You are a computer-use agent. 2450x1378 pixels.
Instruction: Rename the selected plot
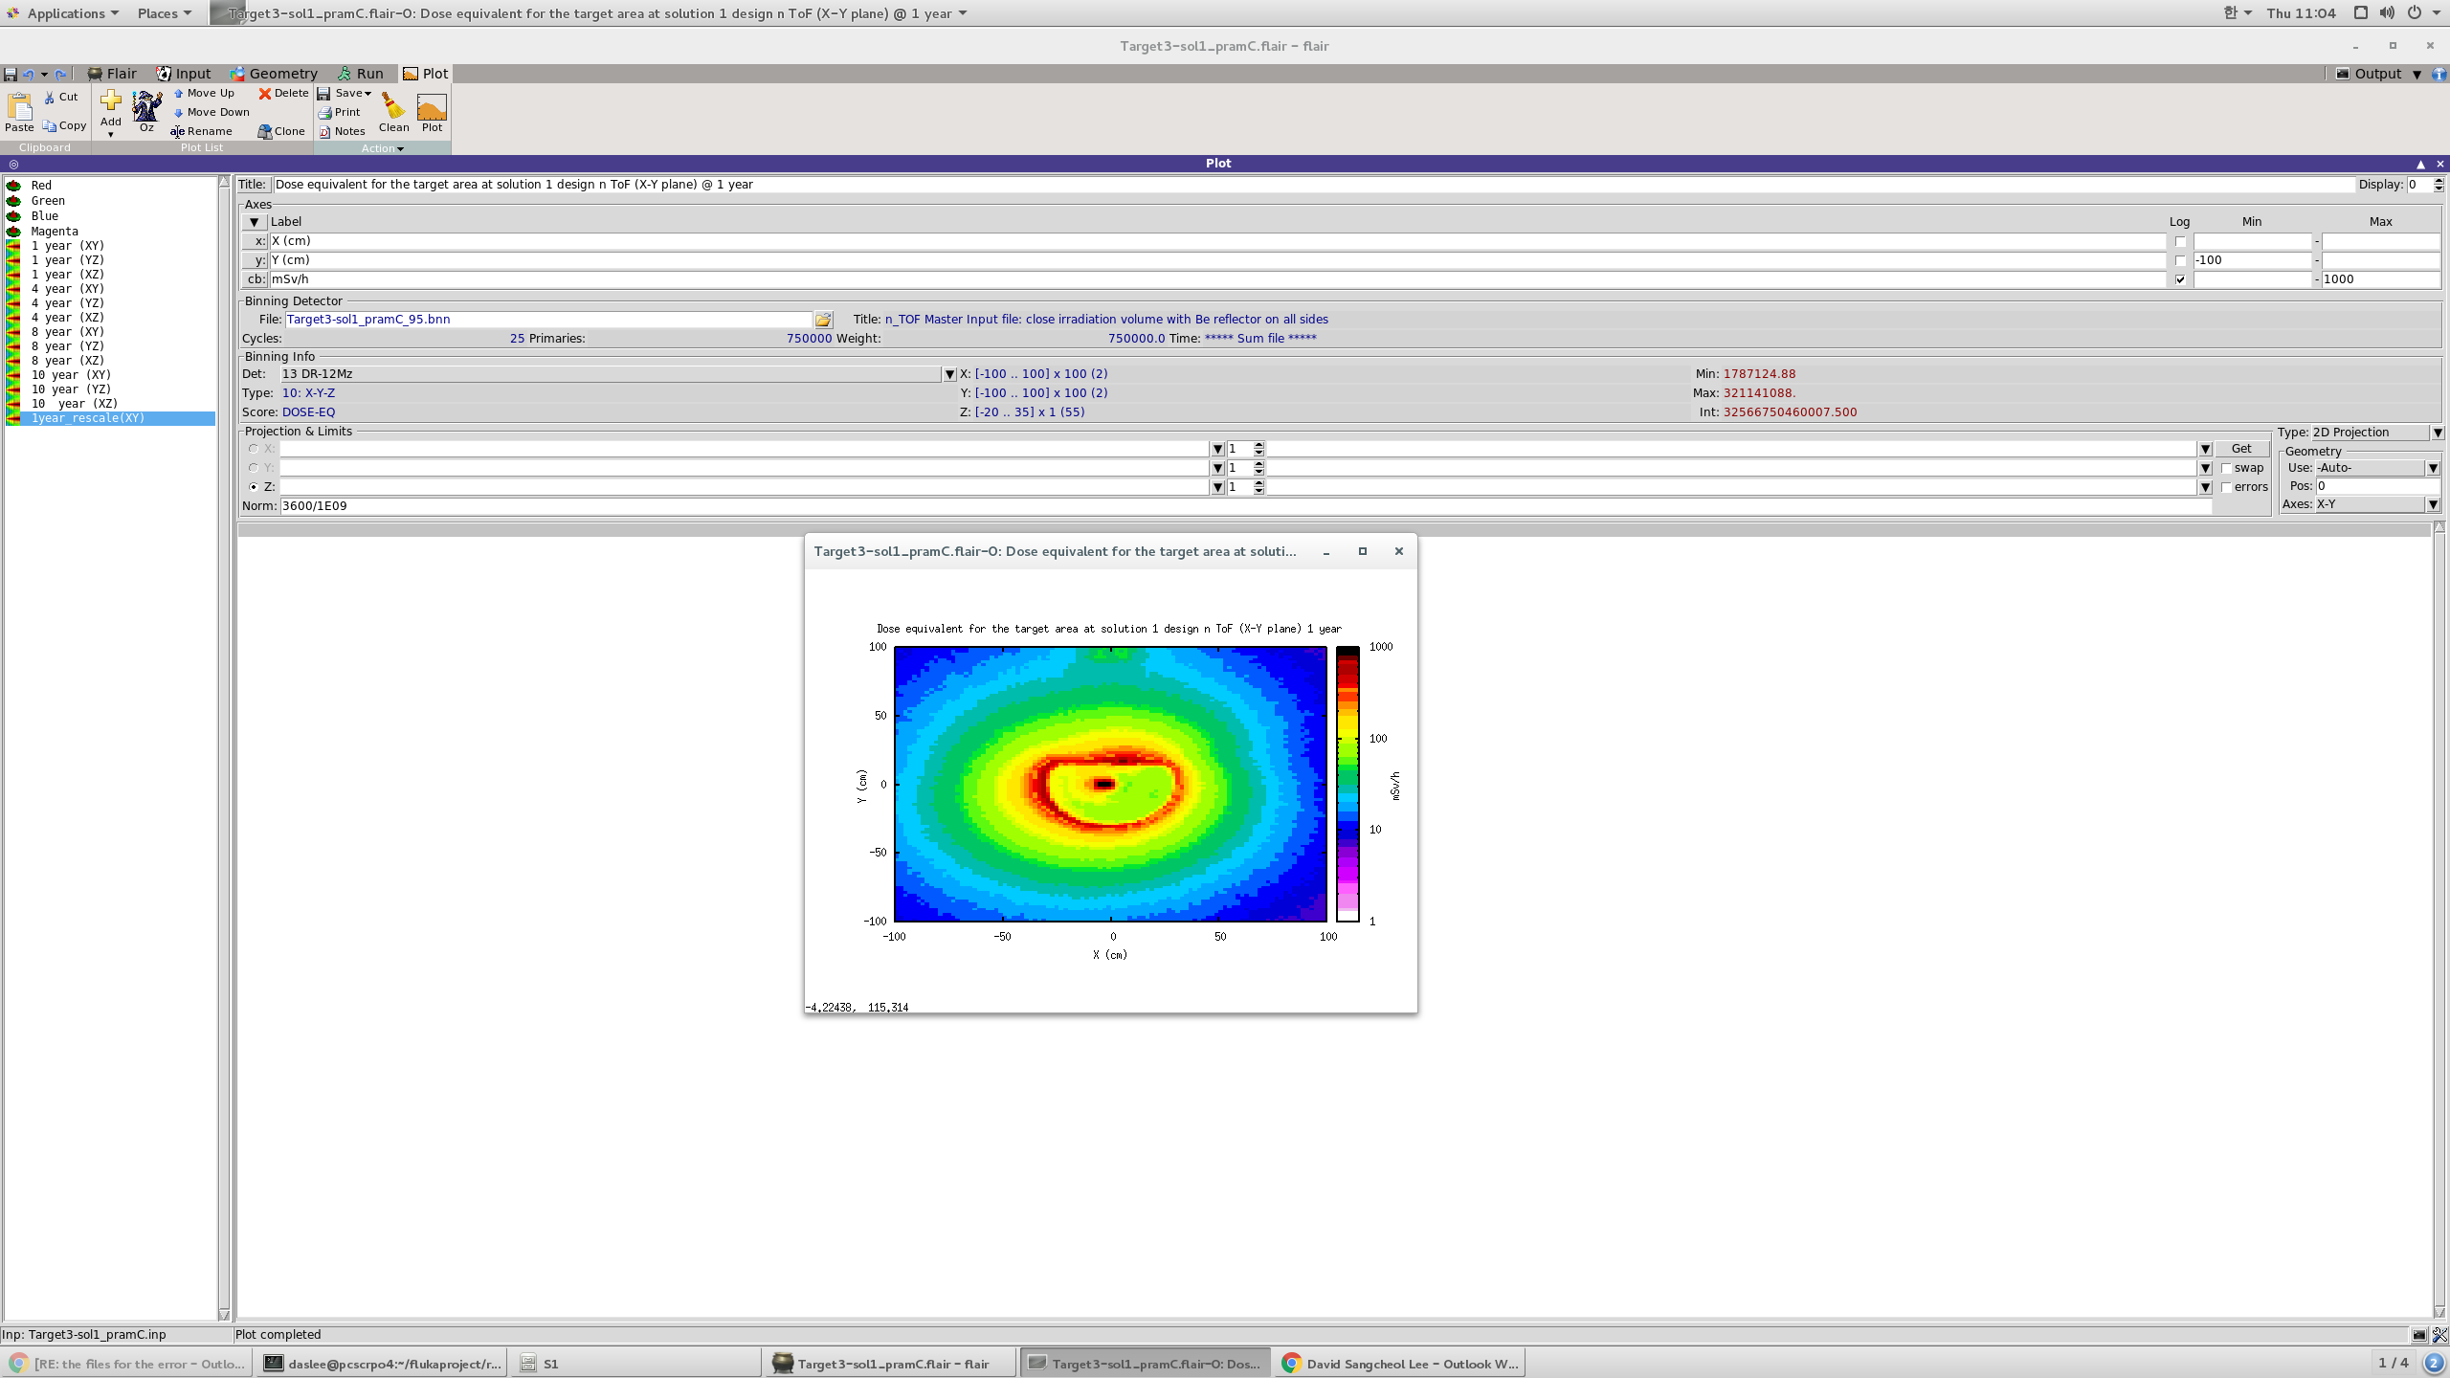[202, 131]
